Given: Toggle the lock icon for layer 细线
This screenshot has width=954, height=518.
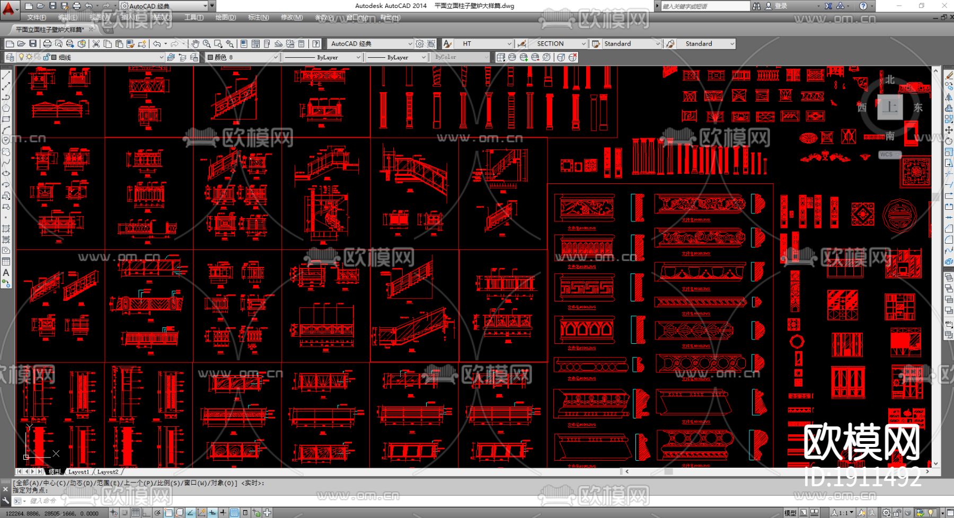Looking at the screenshot, I should pos(46,57).
